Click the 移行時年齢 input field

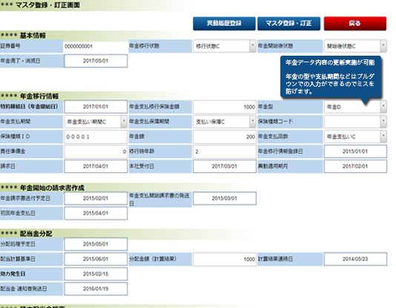tap(225, 151)
